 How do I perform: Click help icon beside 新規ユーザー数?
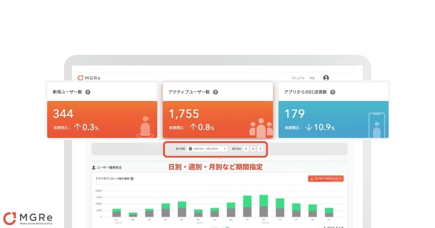88,92
